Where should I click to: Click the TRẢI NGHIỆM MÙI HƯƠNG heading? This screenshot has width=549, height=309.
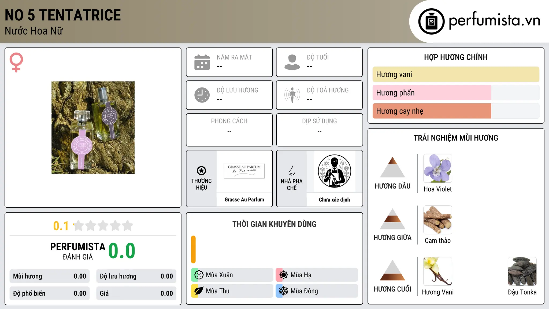tap(456, 138)
